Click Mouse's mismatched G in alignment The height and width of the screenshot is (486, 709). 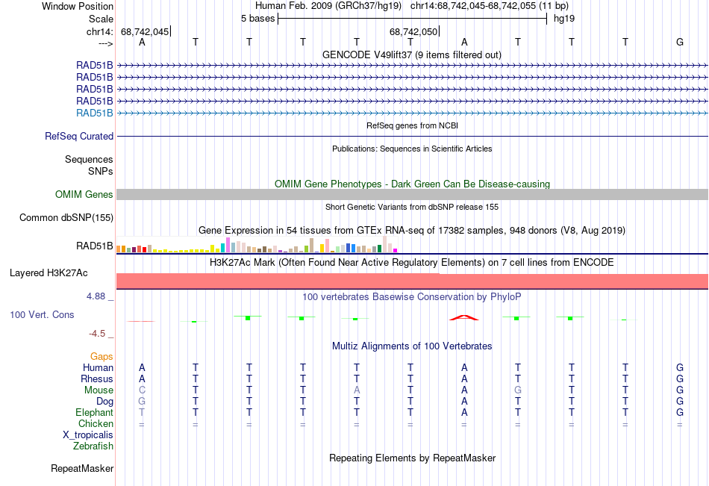(x=518, y=390)
